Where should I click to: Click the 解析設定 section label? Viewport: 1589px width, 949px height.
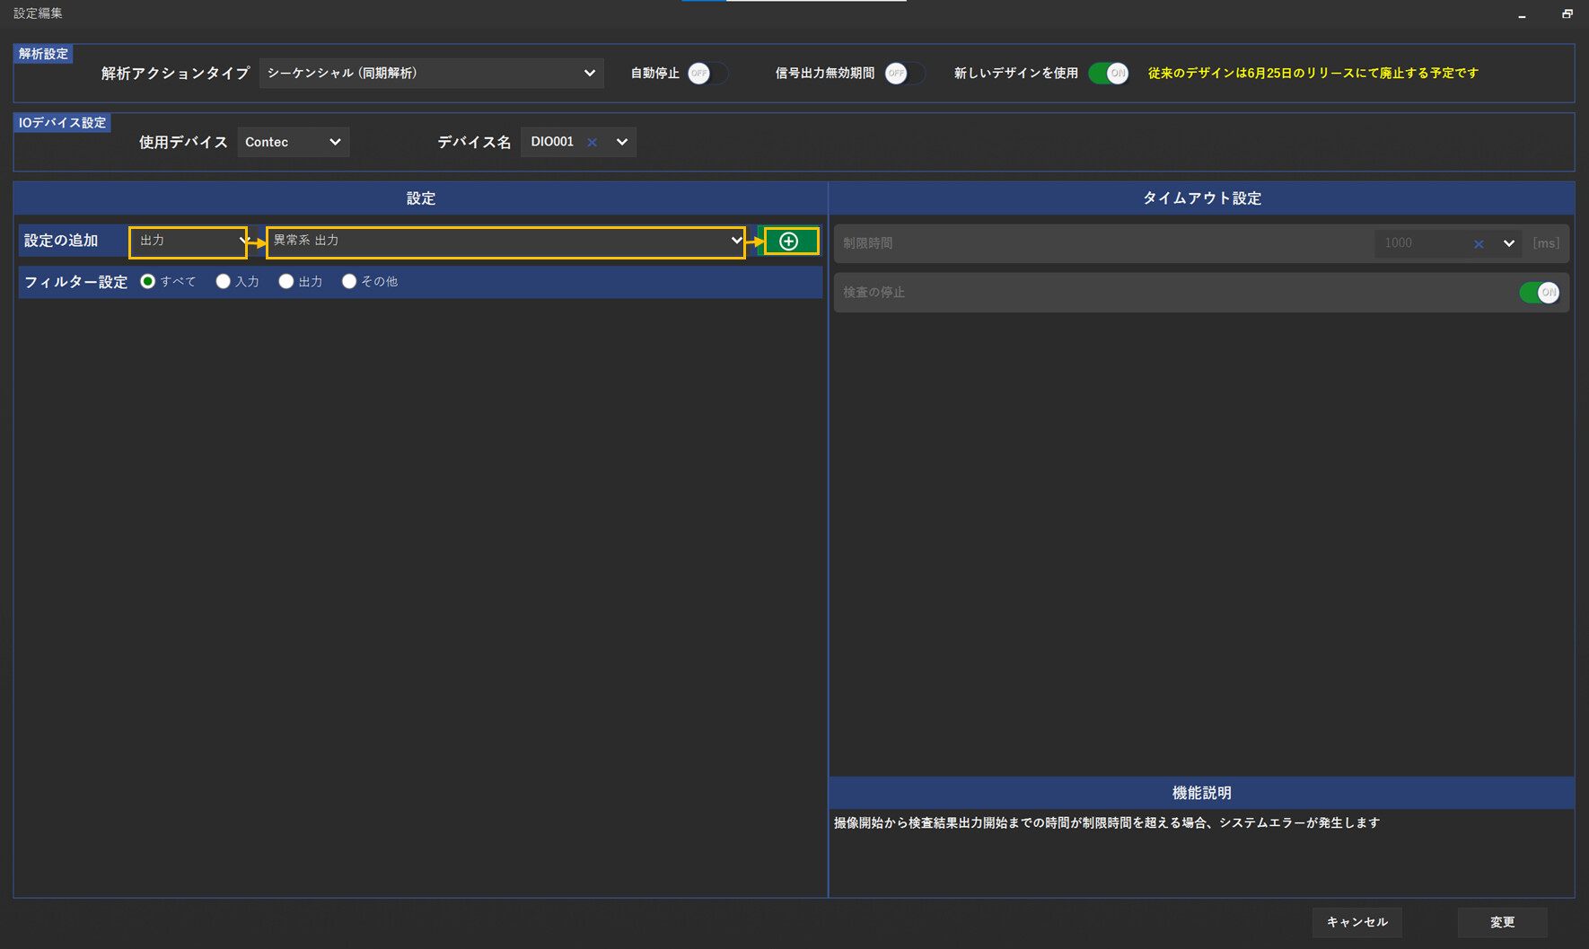click(43, 54)
